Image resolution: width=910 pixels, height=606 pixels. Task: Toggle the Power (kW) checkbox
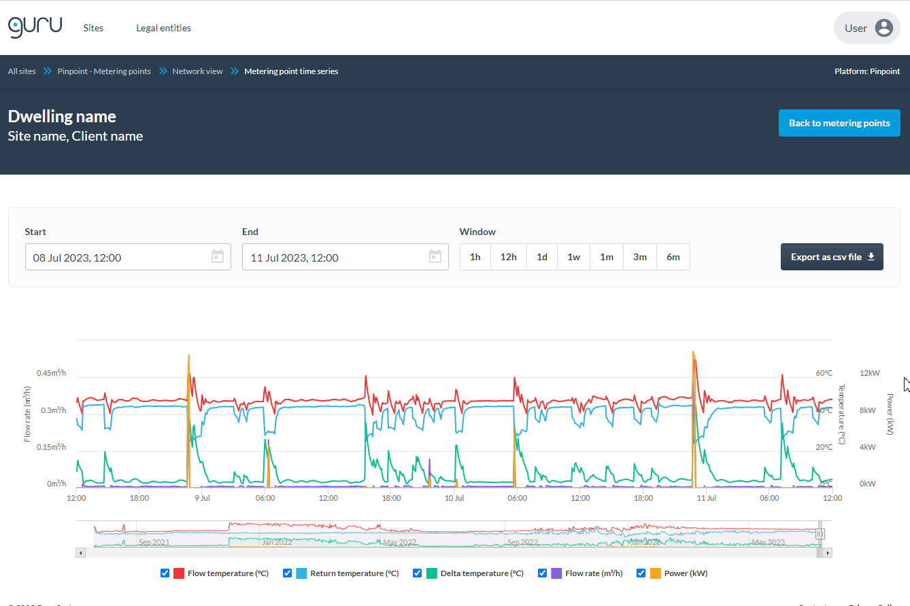(x=641, y=573)
